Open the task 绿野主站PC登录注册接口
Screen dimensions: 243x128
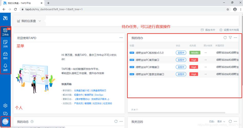click(150, 74)
